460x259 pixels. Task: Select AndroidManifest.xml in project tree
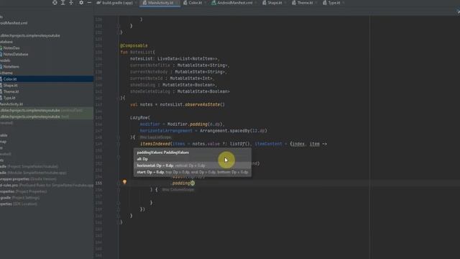pyautogui.click(x=14, y=23)
